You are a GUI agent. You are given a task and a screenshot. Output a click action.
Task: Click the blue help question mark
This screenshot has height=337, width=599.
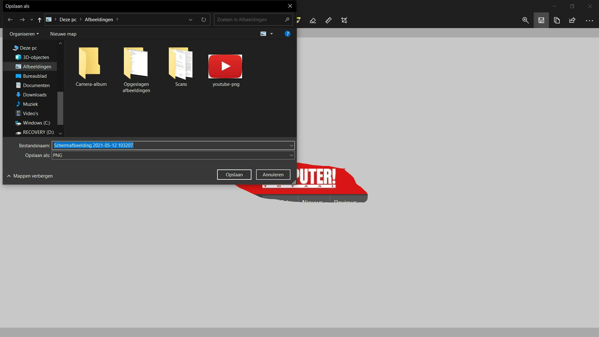tap(287, 34)
